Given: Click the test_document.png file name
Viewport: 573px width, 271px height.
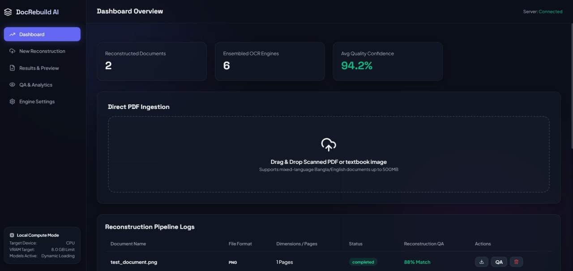Looking at the screenshot, I should [x=134, y=262].
